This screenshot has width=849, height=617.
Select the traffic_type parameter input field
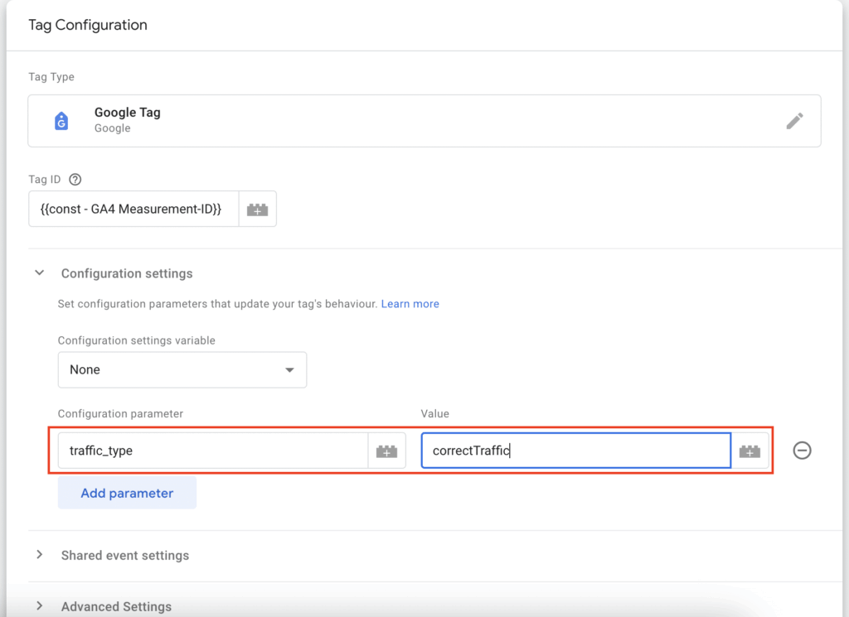207,450
